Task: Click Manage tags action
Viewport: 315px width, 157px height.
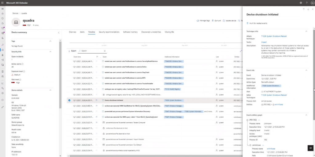Action: pyautogui.click(x=203, y=21)
